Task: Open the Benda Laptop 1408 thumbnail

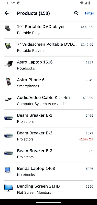Action: pyautogui.click(x=8, y=170)
